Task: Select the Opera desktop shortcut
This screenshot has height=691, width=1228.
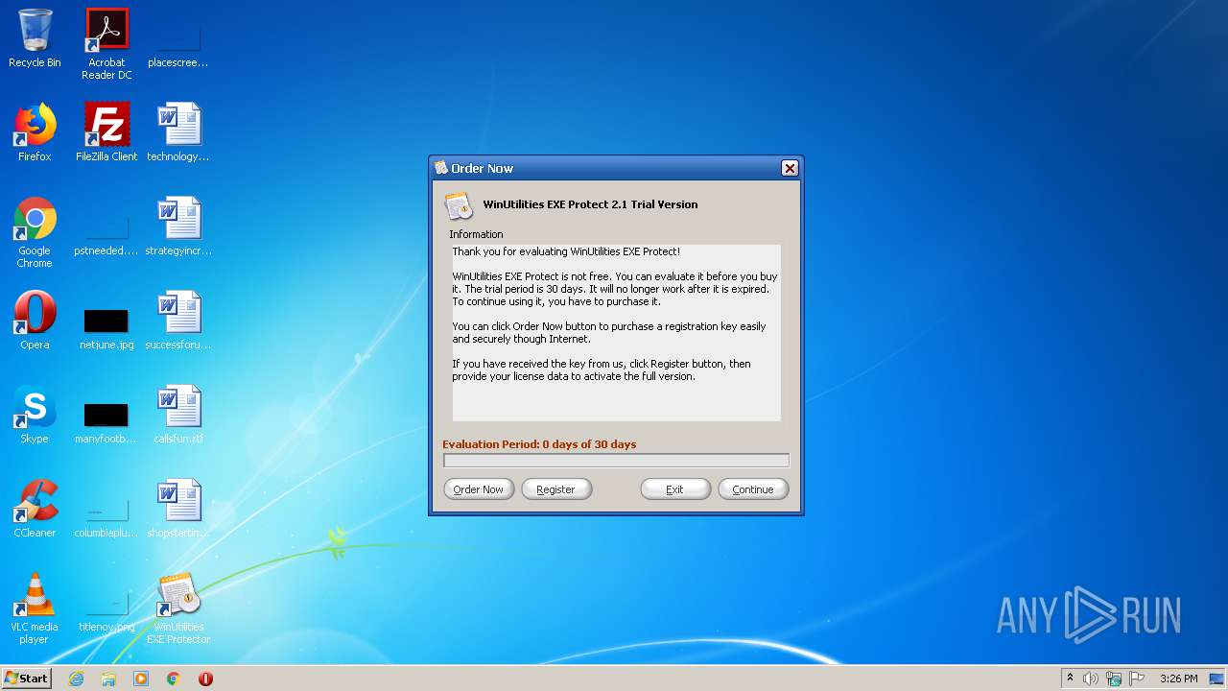Action: pyautogui.click(x=35, y=321)
